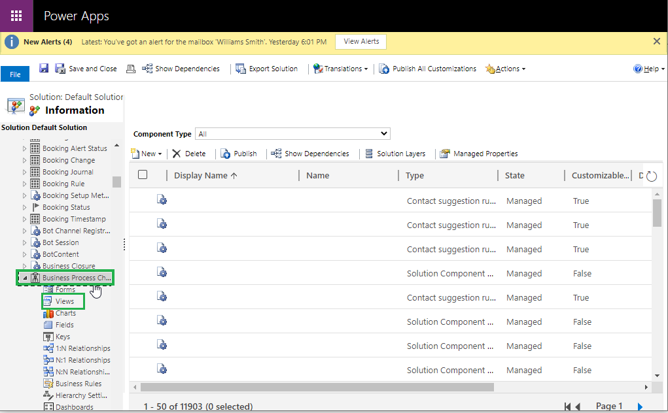Expand the Booking Rule tree node
The width and height of the screenshot is (668, 413).
click(x=25, y=184)
